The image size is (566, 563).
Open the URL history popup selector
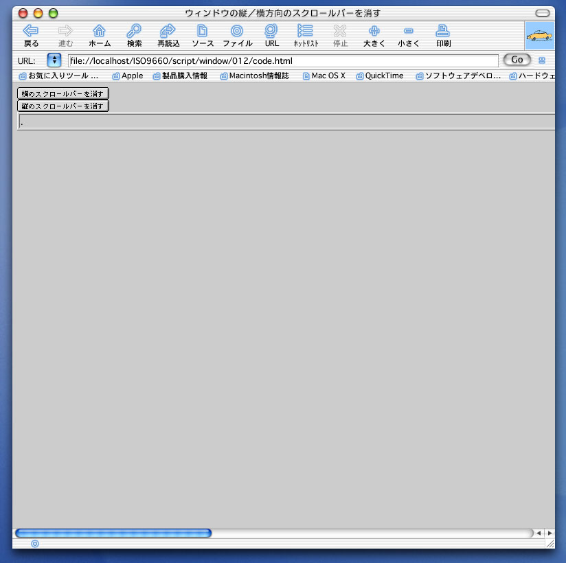coord(54,60)
